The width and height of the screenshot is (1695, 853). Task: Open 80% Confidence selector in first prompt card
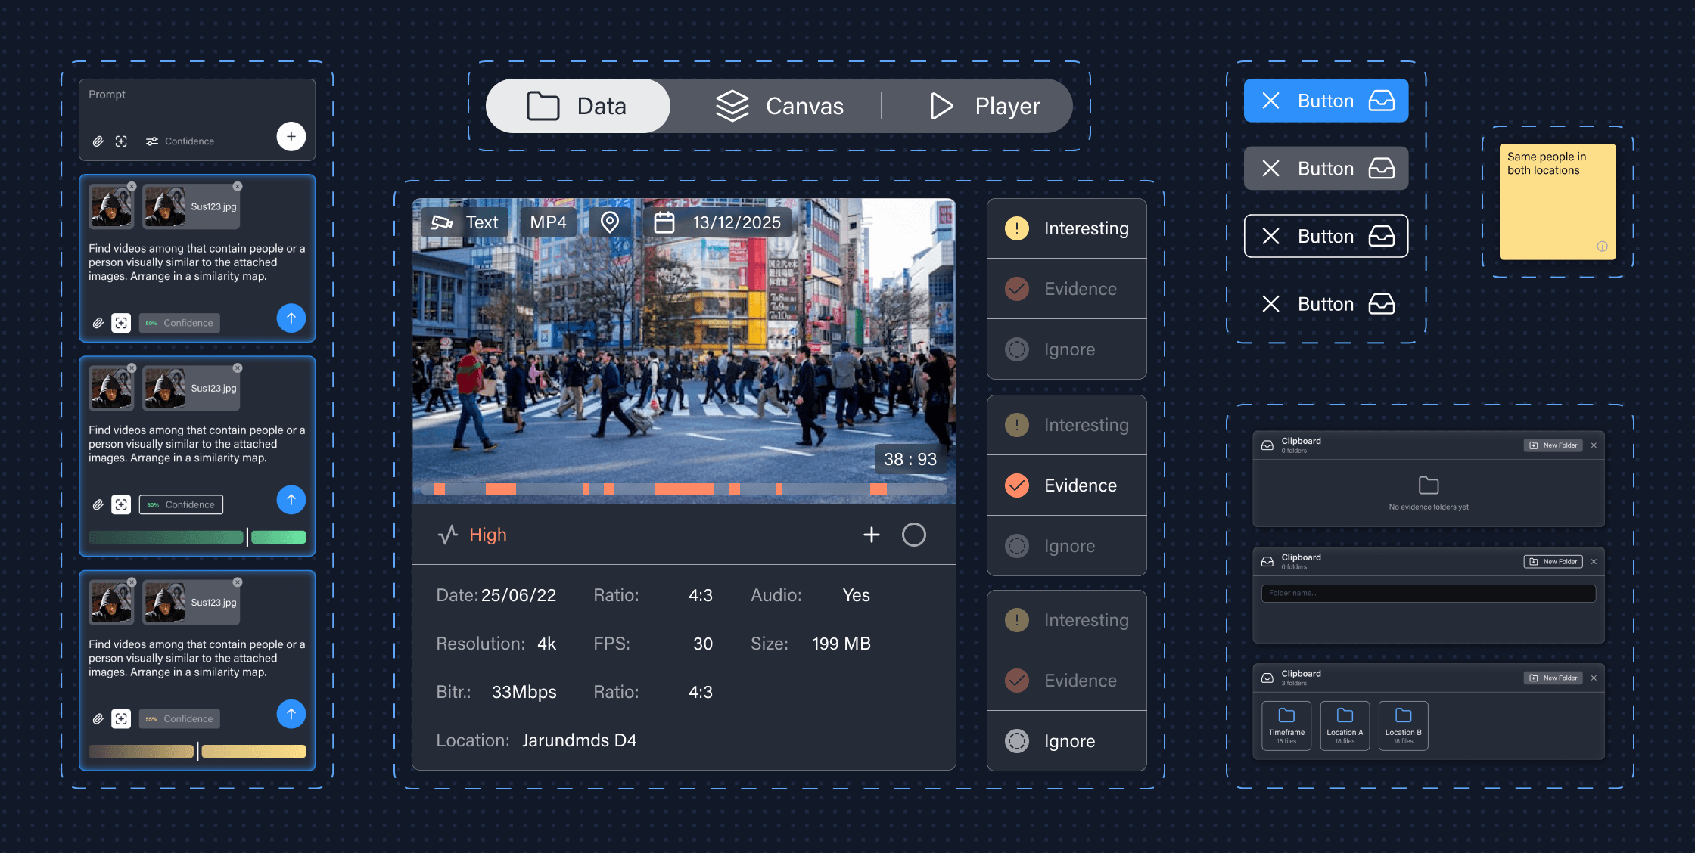tap(179, 323)
